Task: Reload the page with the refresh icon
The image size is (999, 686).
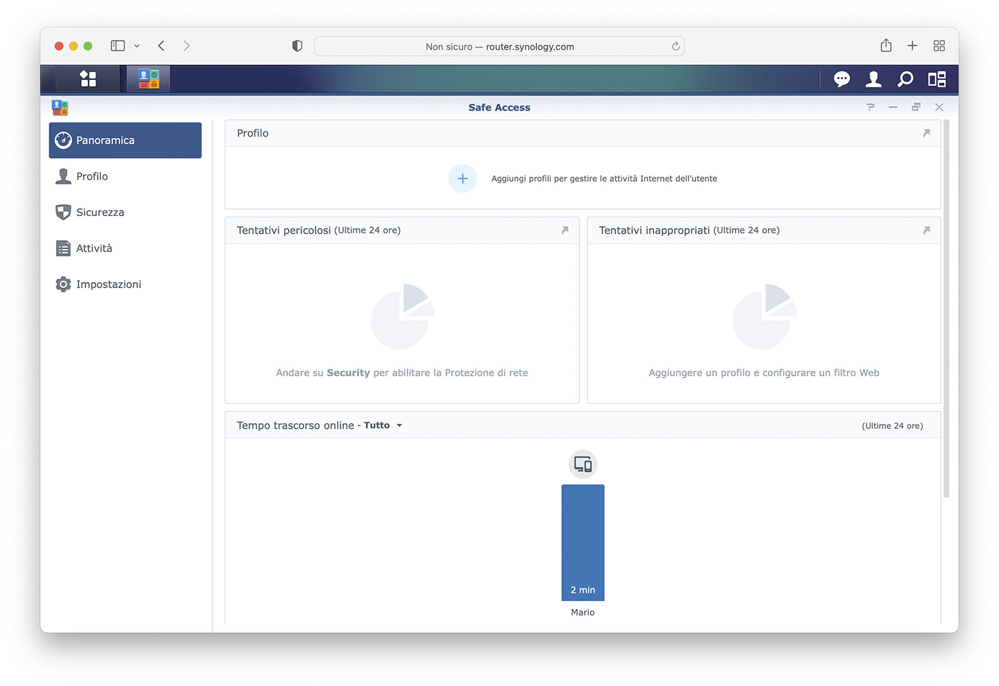Action: pos(676,46)
